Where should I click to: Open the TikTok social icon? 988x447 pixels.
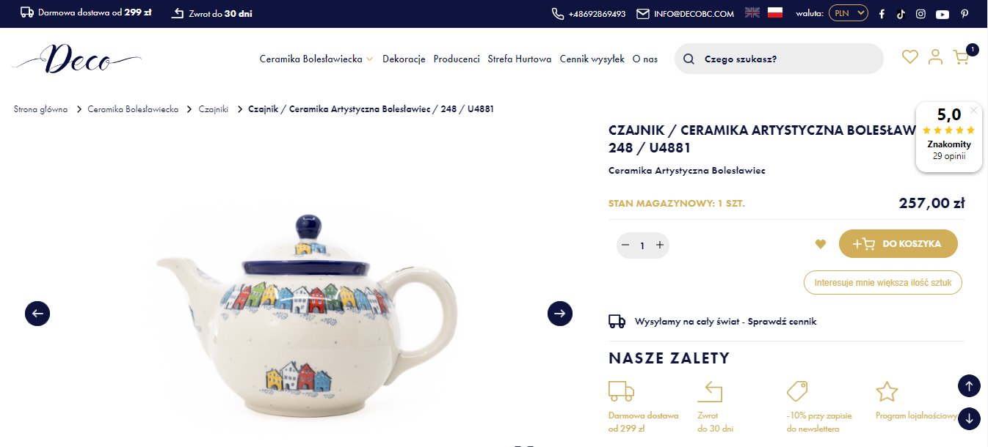pos(901,13)
